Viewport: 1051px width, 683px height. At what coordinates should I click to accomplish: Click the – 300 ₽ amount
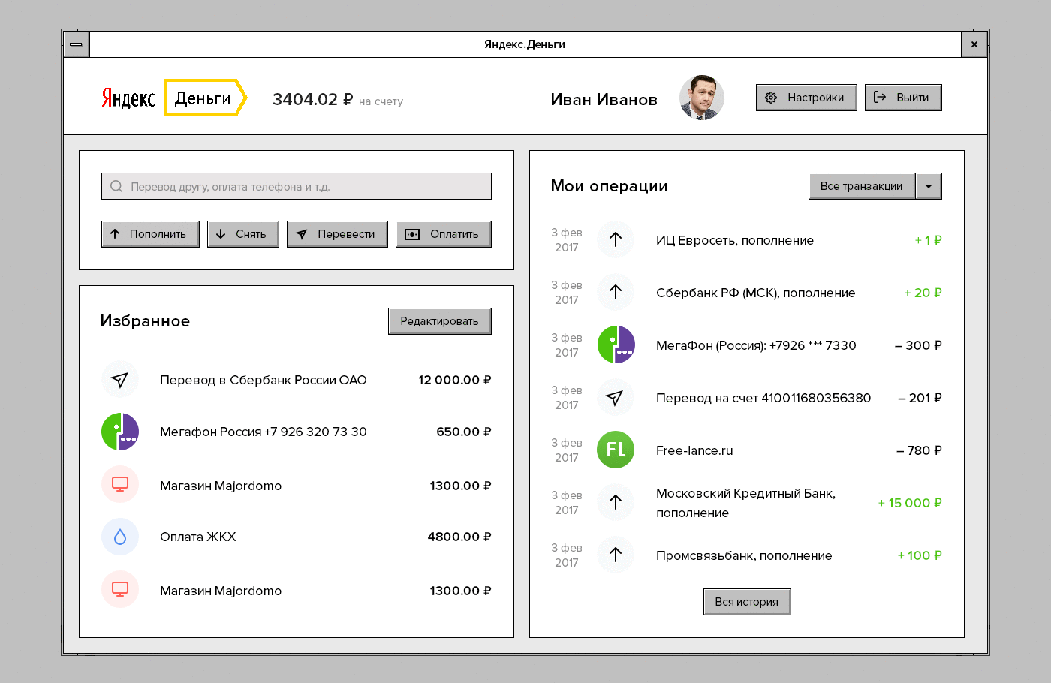pyautogui.click(x=918, y=345)
